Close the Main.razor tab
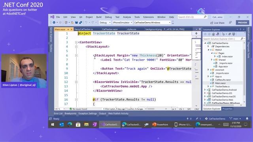Image resolution: width=253 pixels, height=142 pixels. pyautogui.click(x=72, y=30)
